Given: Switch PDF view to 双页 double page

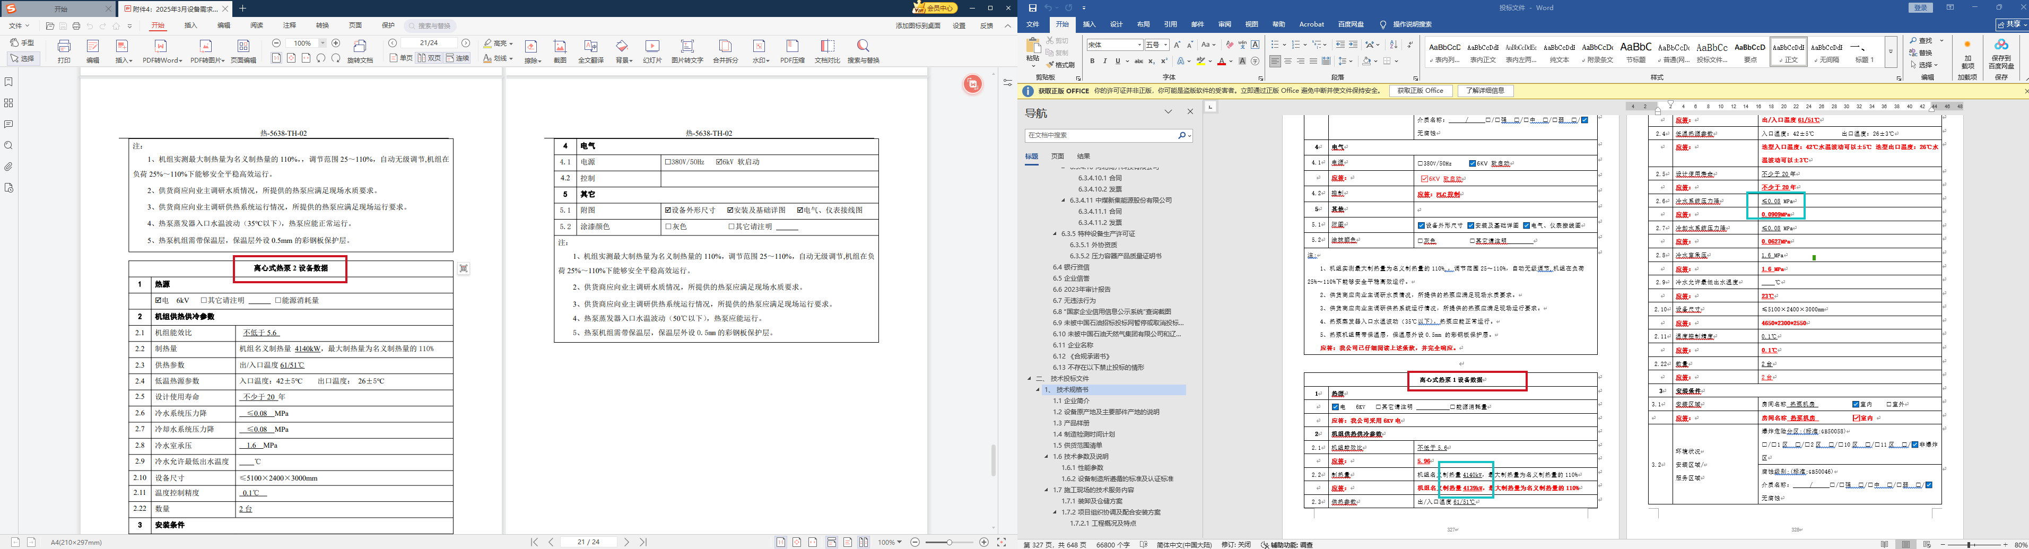Looking at the screenshot, I should (429, 58).
